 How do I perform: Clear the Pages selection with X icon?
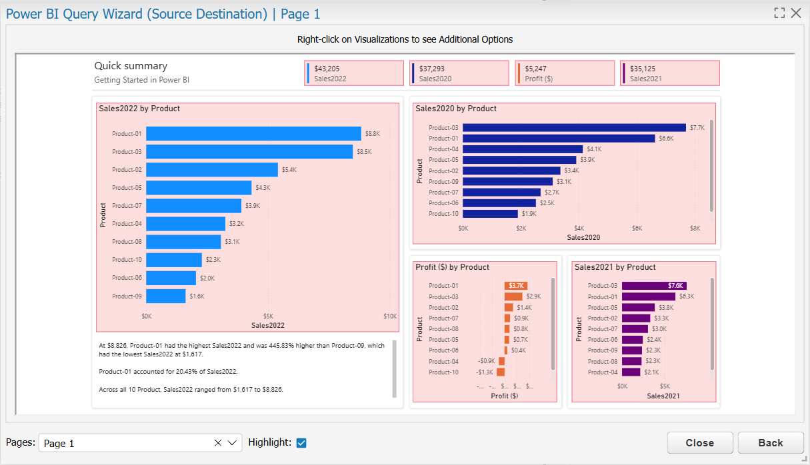218,443
